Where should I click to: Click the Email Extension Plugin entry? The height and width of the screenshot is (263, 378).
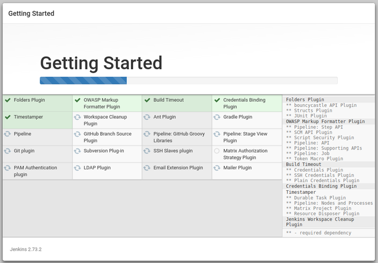tap(178, 168)
